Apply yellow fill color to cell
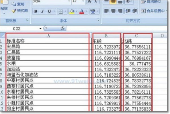Screen dimensions: 170x114 [x=71, y=12]
